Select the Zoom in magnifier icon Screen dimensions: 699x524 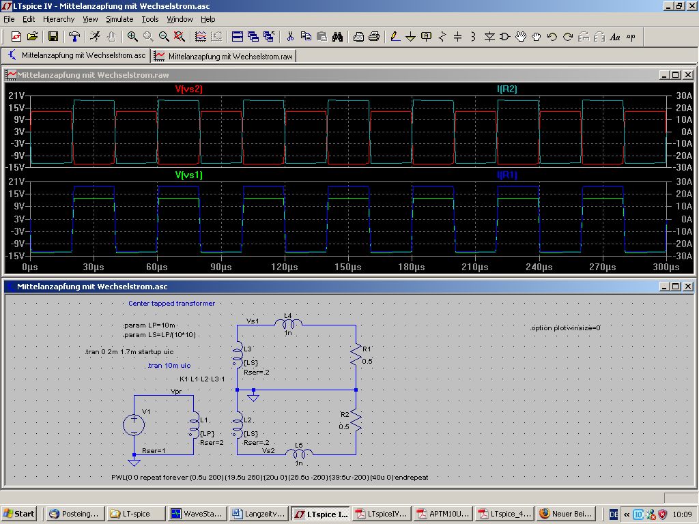132,37
